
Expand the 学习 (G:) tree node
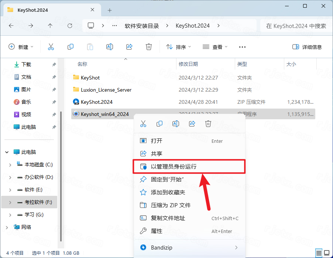10,215
